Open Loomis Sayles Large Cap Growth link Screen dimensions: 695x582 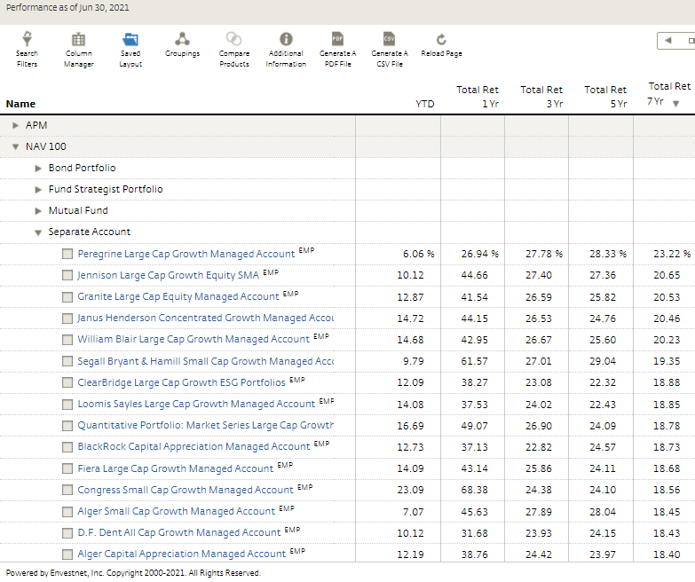point(196,404)
